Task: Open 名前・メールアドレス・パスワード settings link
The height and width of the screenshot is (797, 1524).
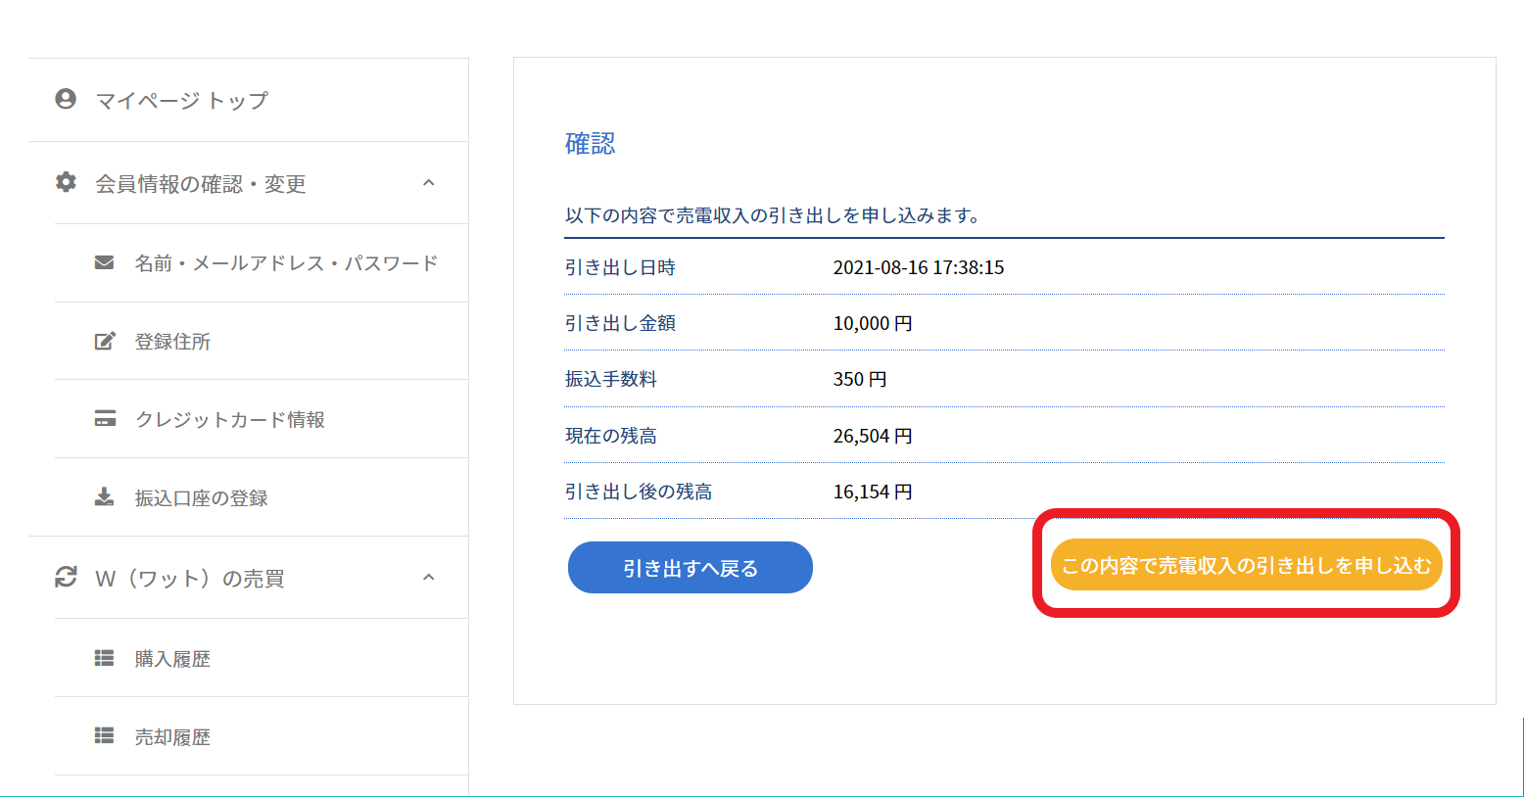Action: (285, 263)
